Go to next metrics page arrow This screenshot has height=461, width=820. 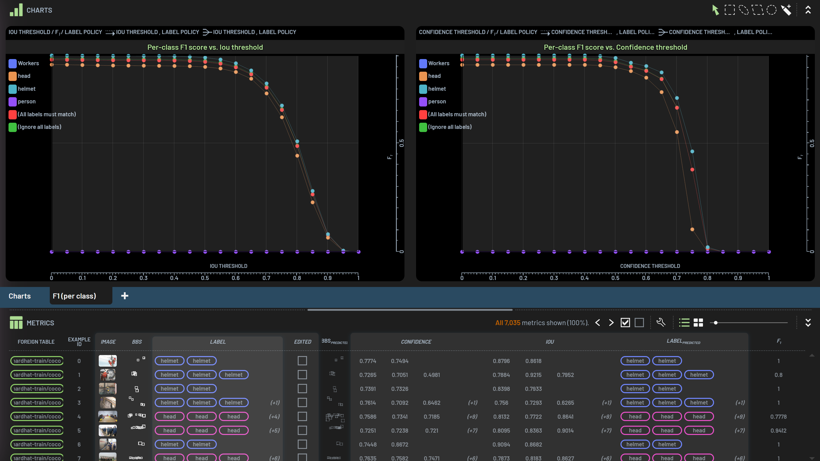coord(611,323)
